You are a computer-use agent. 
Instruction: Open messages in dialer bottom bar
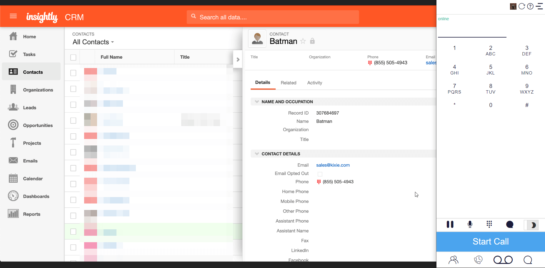[x=528, y=260]
